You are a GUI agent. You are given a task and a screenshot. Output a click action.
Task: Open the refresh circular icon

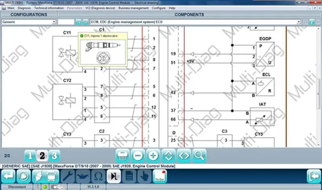(x=24, y=176)
